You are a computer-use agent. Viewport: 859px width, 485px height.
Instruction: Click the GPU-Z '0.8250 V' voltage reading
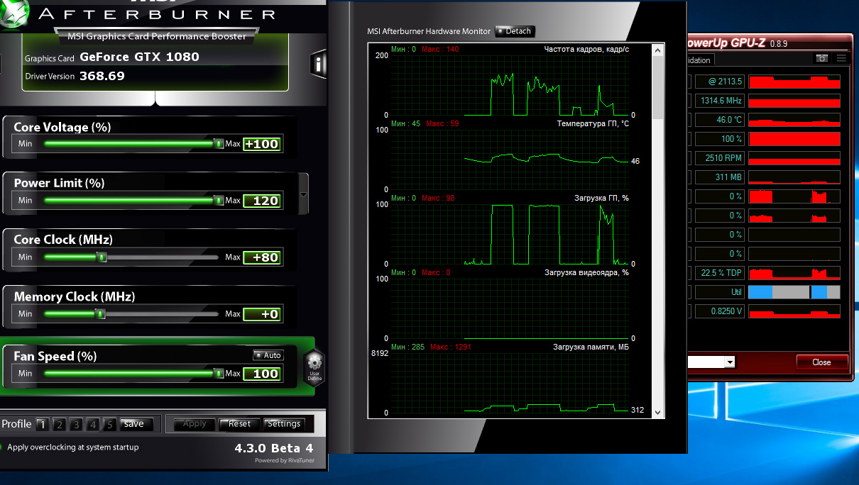[720, 311]
